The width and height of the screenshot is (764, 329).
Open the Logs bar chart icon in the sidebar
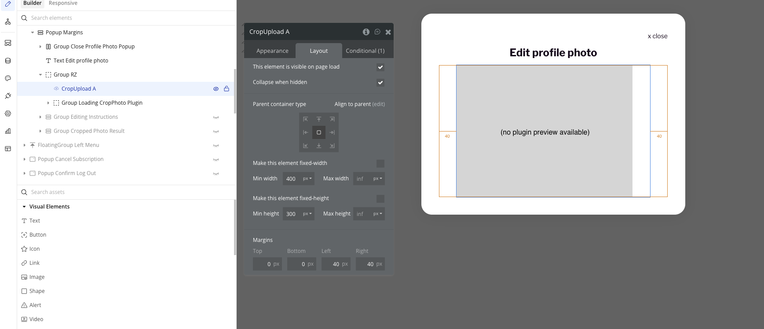(x=8, y=131)
